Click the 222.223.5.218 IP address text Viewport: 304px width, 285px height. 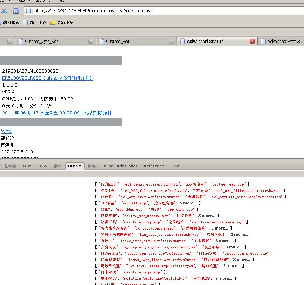click(x=17, y=152)
